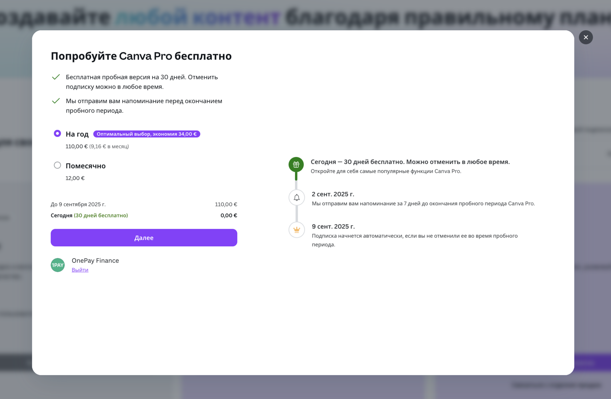This screenshot has width=611, height=399.
Task: Click the green checkmark beside the reminder text
Action: pyautogui.click(x=56, y=101)
